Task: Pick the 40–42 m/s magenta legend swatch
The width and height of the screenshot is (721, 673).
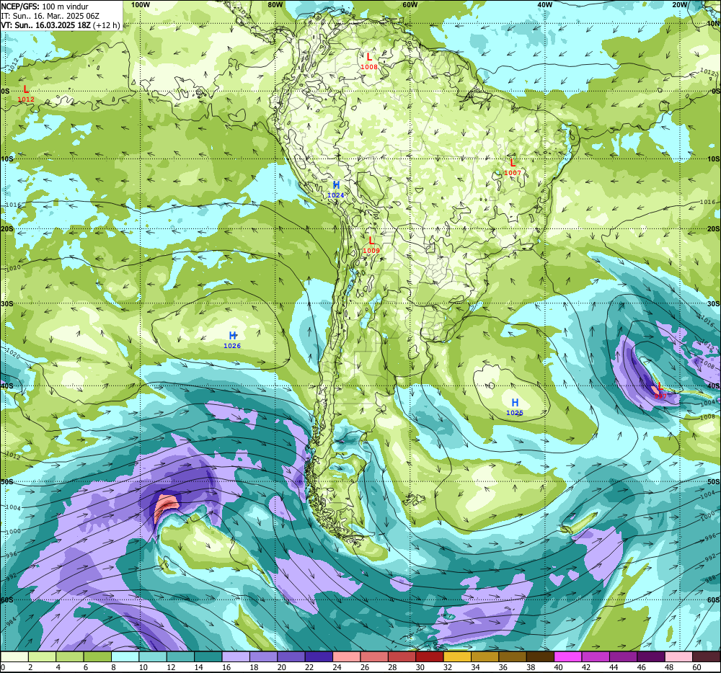Action: pyautogui.click(x=568, y=656)
